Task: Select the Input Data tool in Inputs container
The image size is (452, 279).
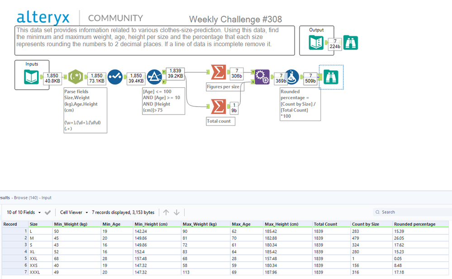Action: pyautogui.click(x=31, y=77)
